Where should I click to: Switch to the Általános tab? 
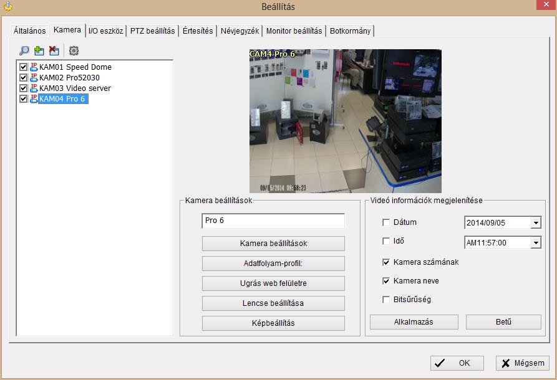click(30, 31)
